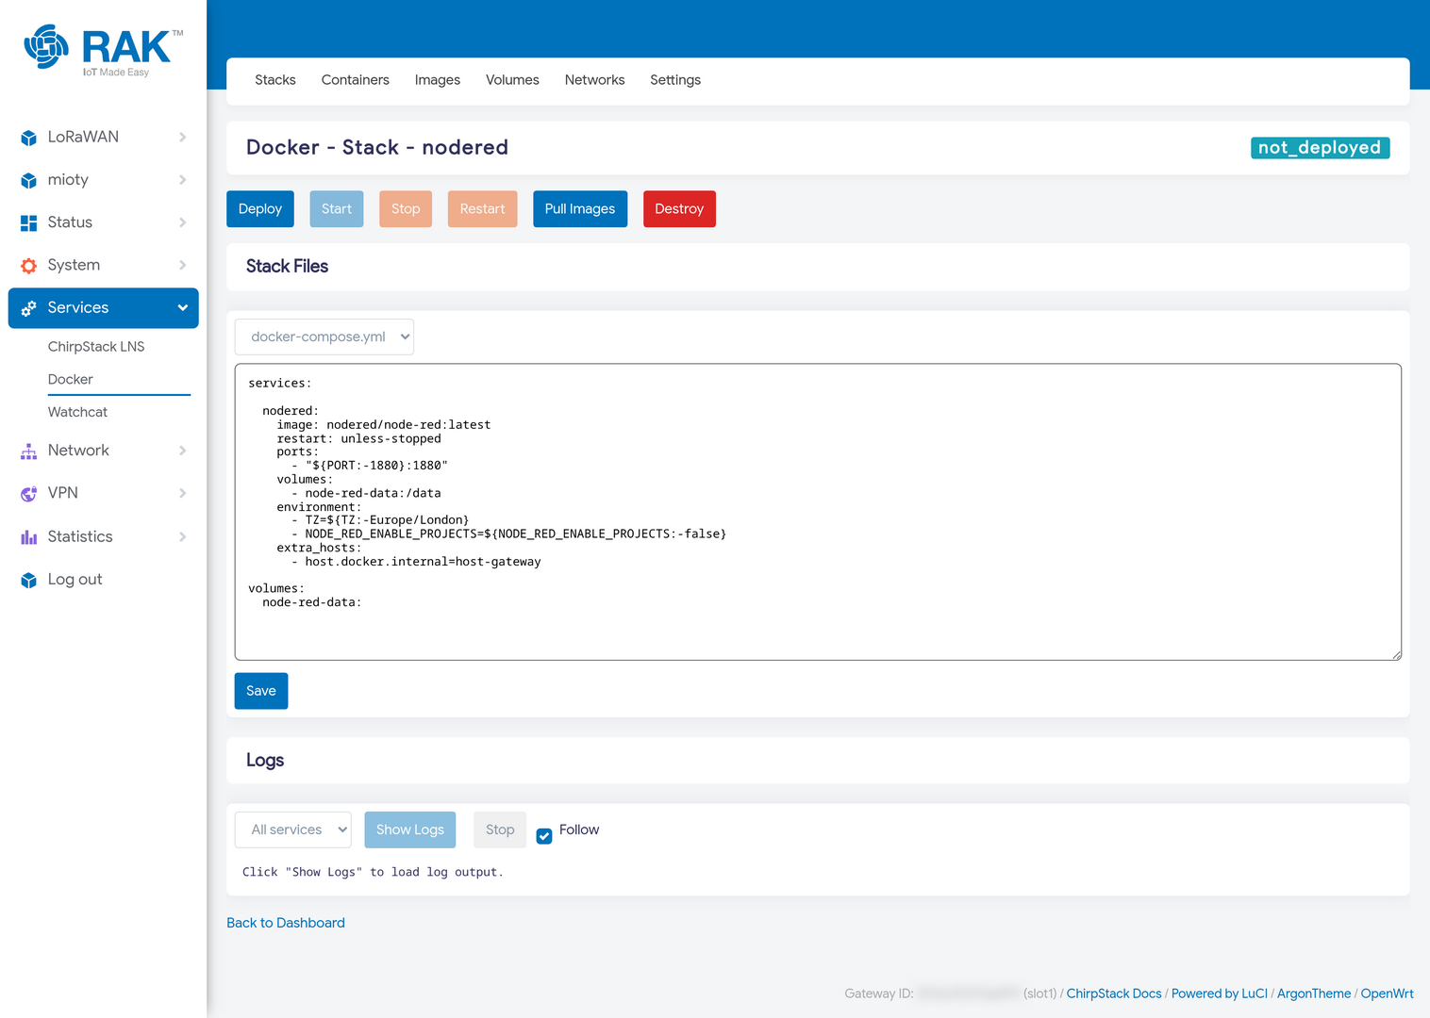
Task: Click the Deploy button
Action: 260,209
